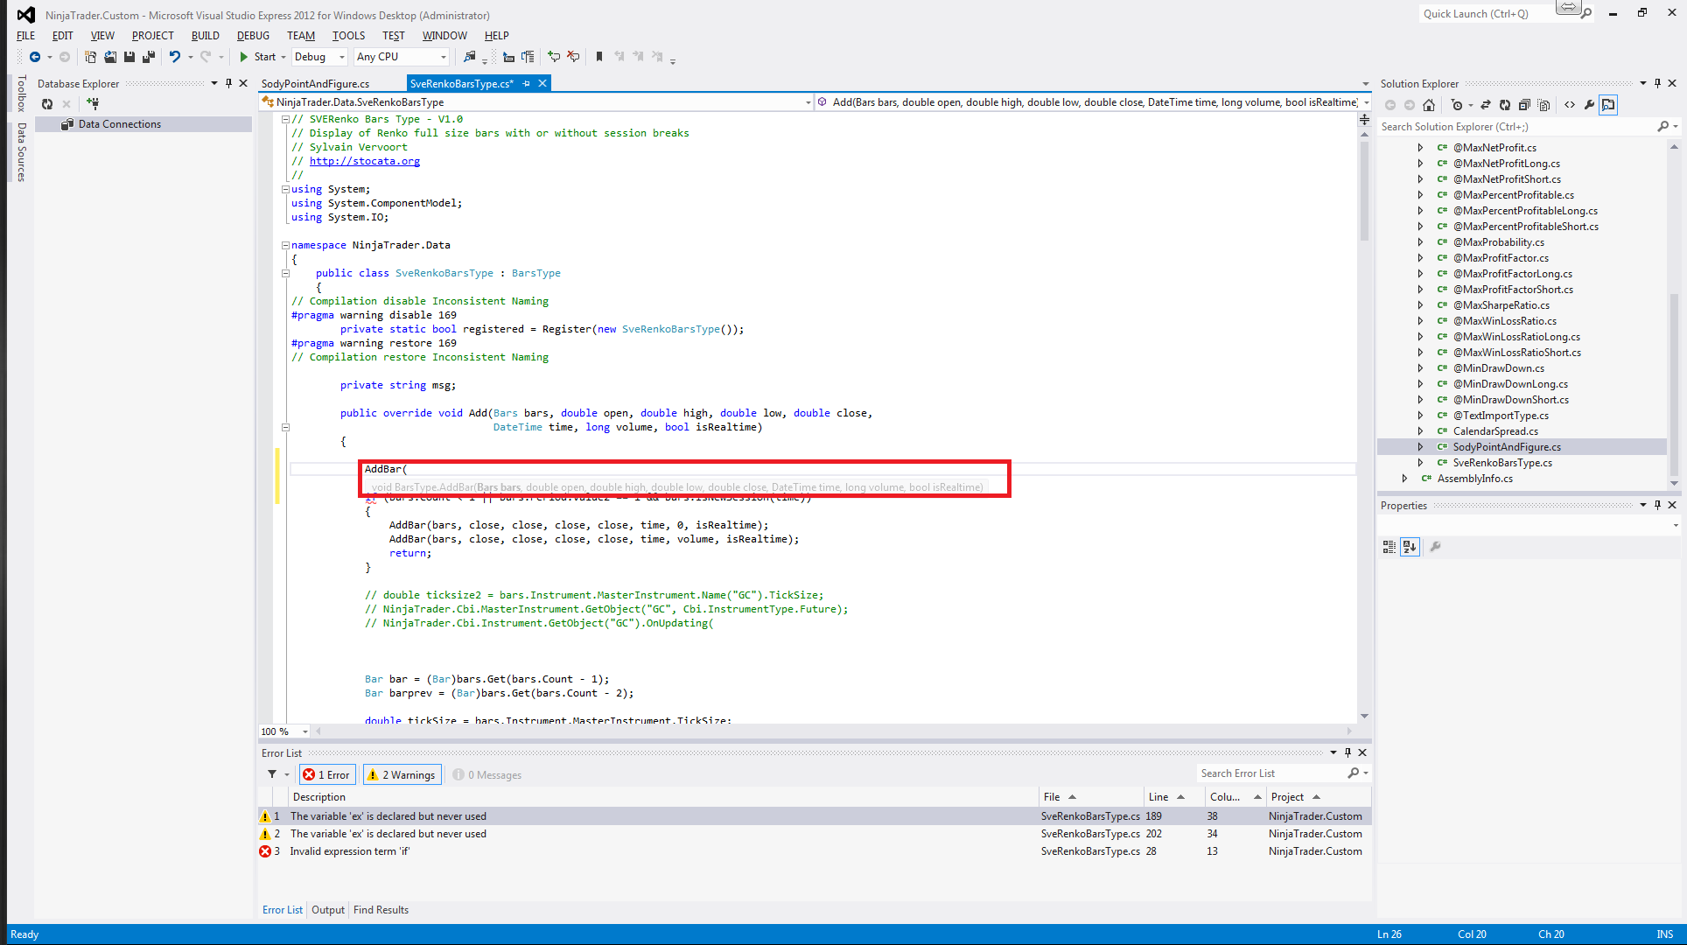This screenshot has width=1687, height=945.
Task: Click the Find in Files toolbar icon
Action: [x=470, y=57]
